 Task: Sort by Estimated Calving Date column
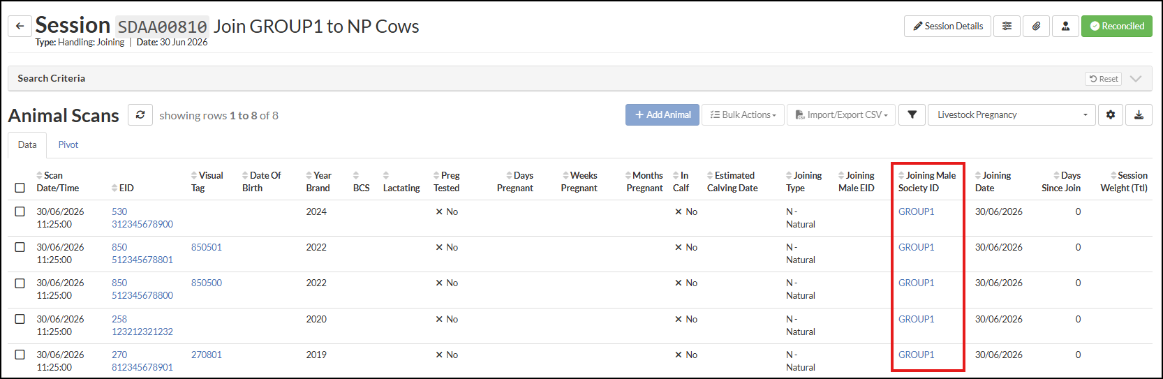[732, 181]
